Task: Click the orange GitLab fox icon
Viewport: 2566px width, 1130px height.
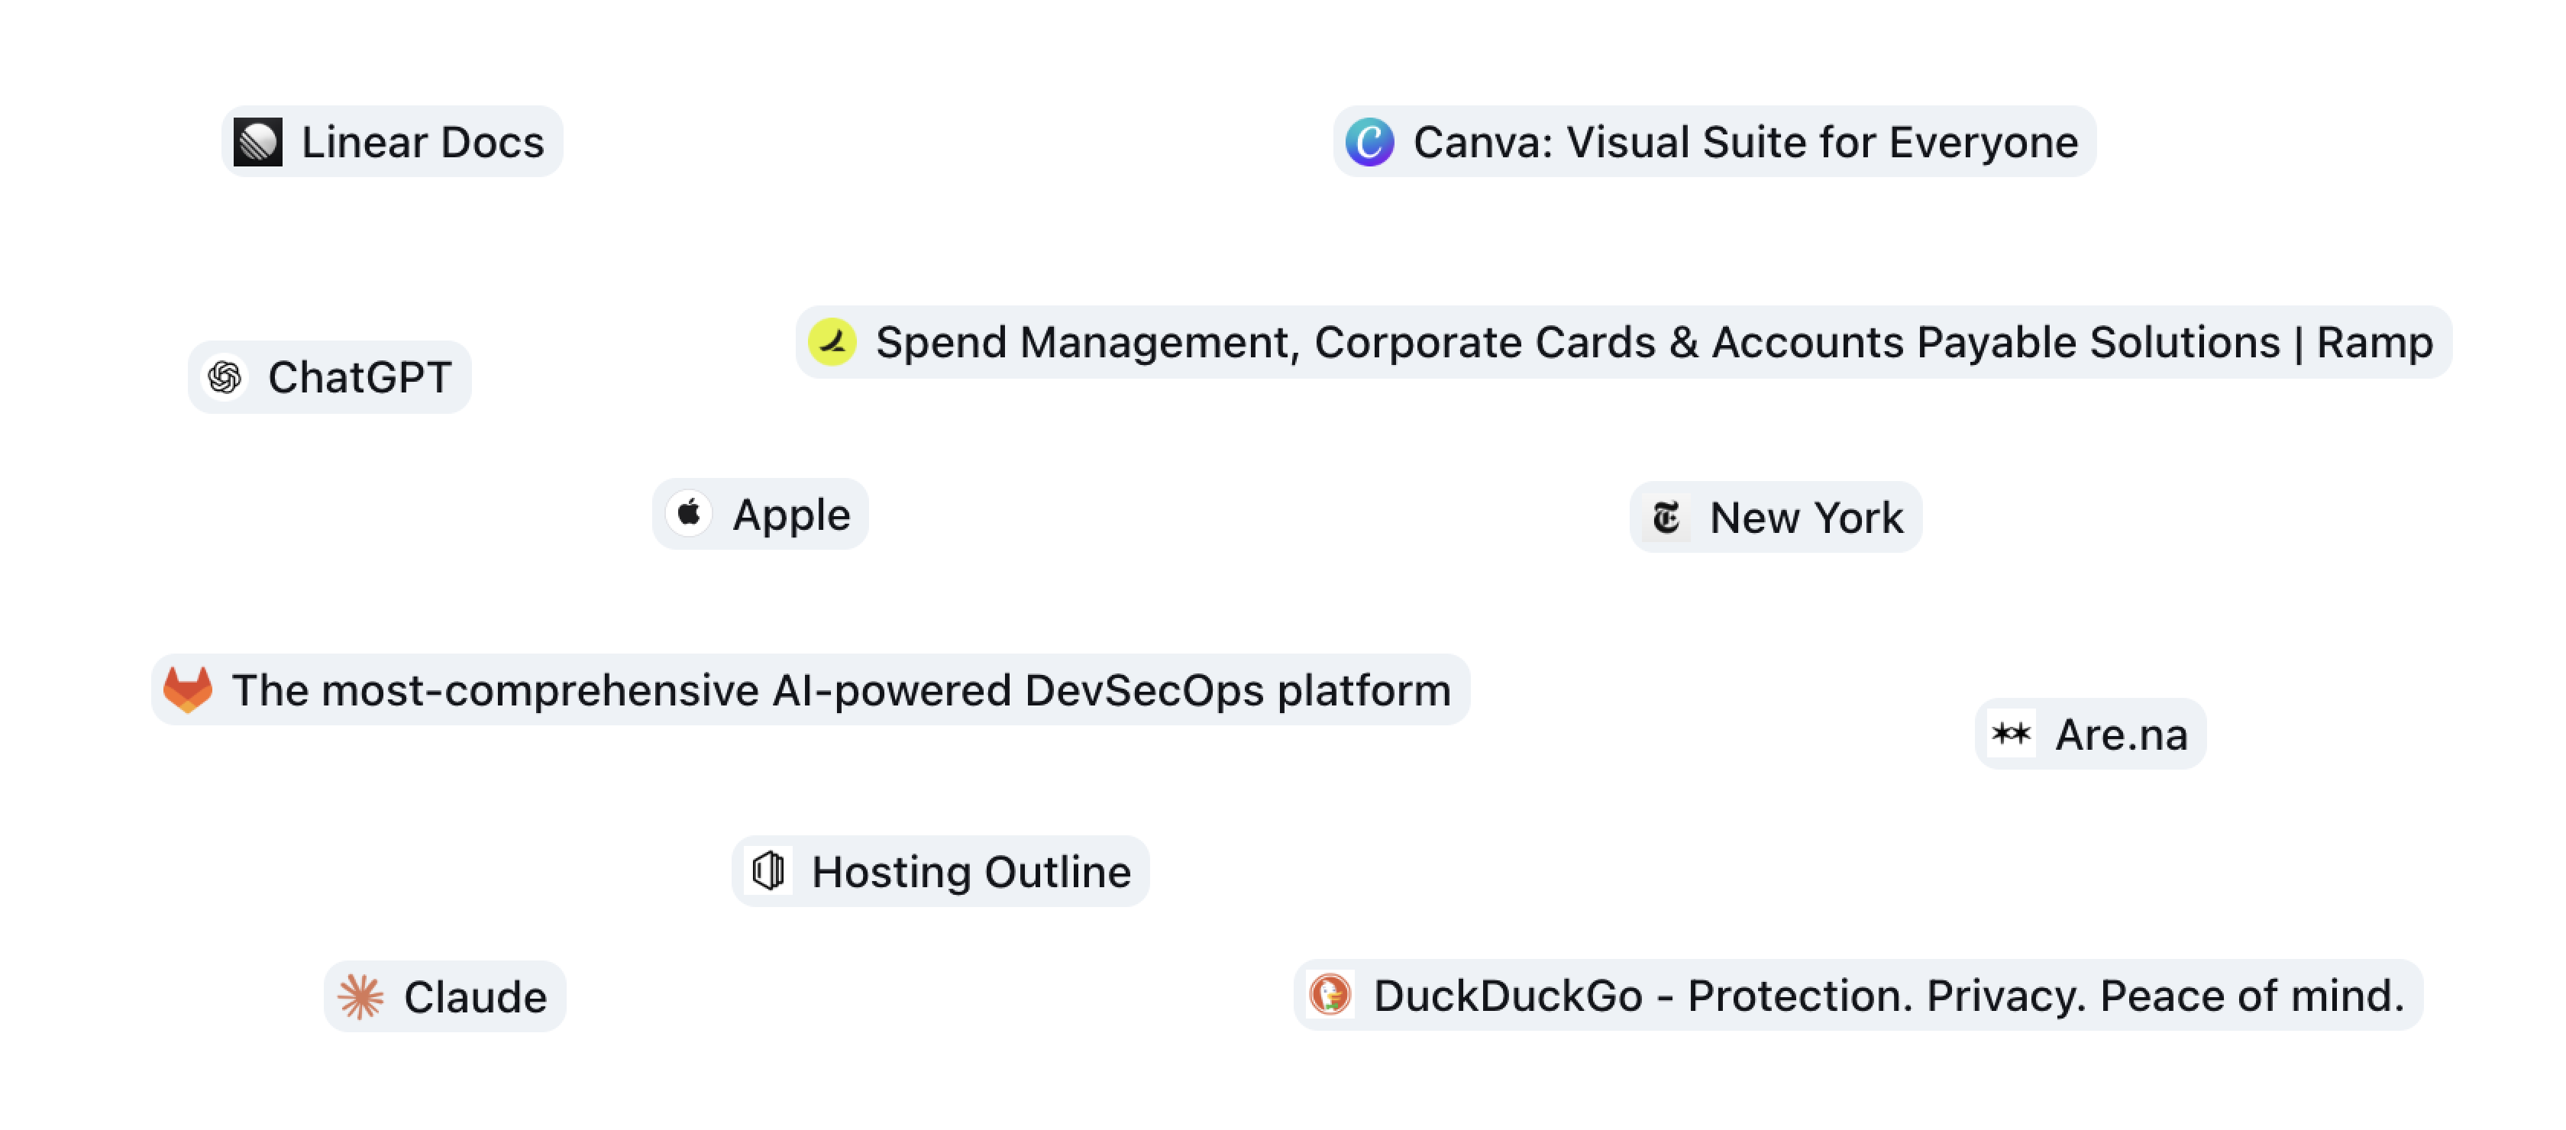Action: 189,689
